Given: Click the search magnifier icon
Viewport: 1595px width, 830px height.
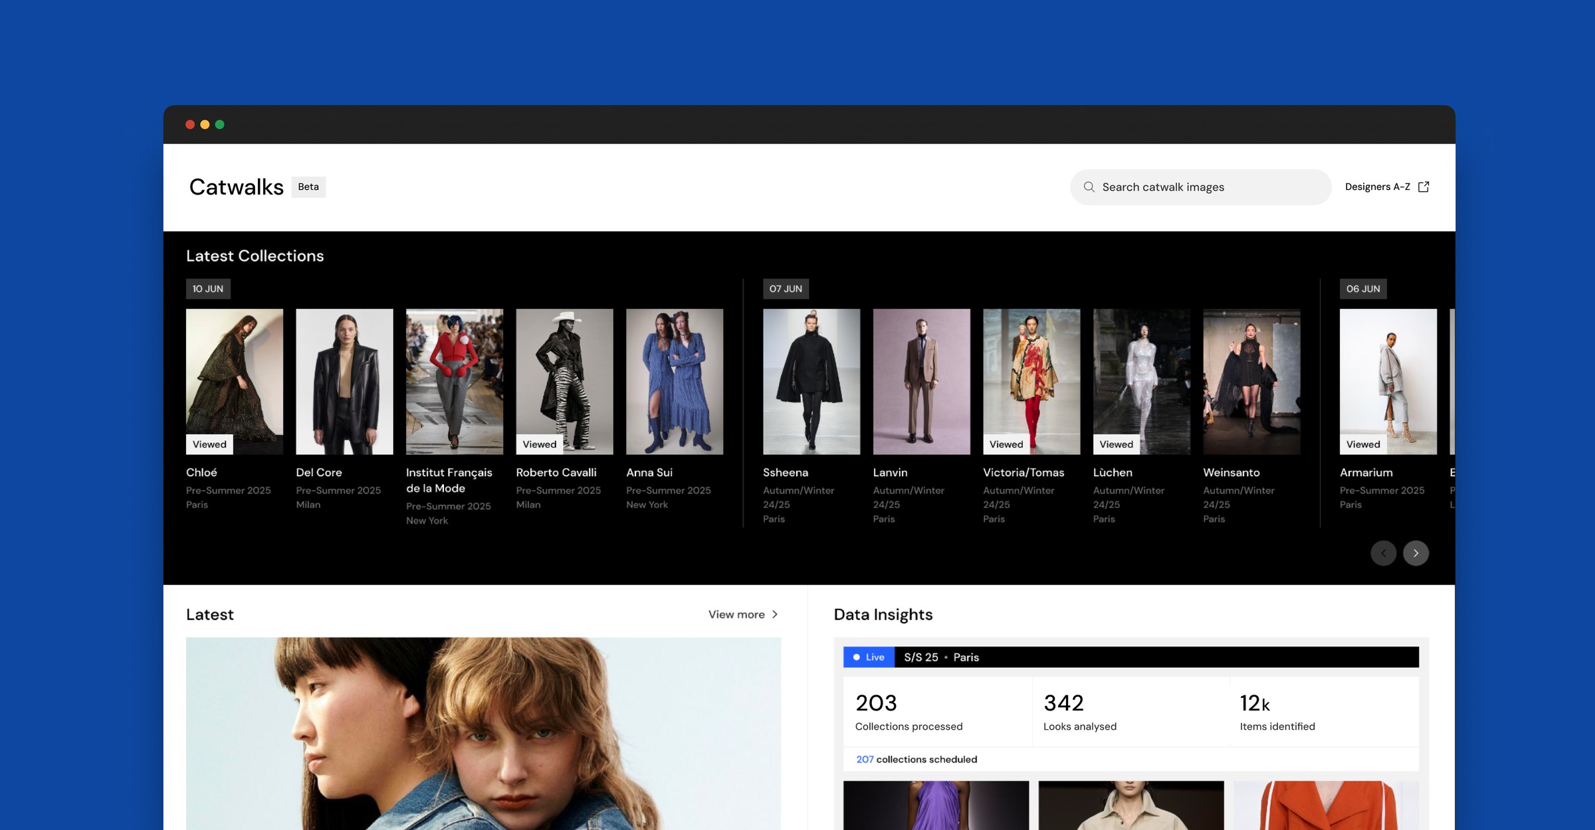Looking at the screenshot, I should coord(1089,187).
